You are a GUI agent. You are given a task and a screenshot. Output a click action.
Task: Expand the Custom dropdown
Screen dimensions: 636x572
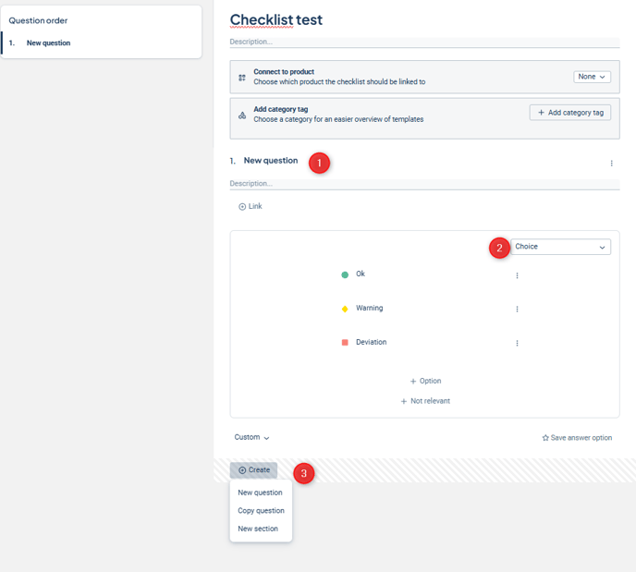[251, 438]
